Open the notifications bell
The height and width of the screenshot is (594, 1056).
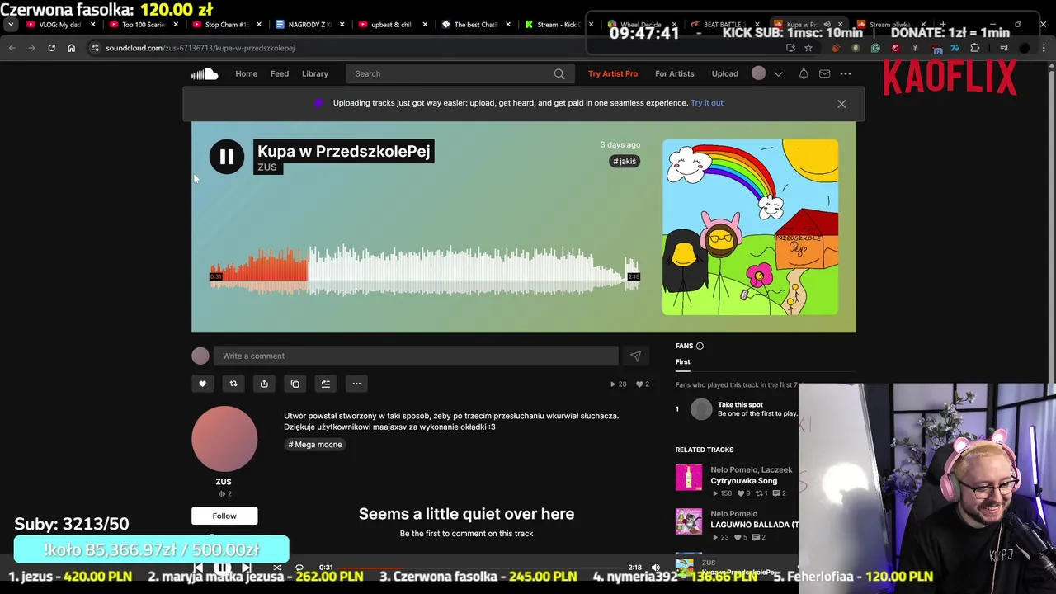[804, 73]
